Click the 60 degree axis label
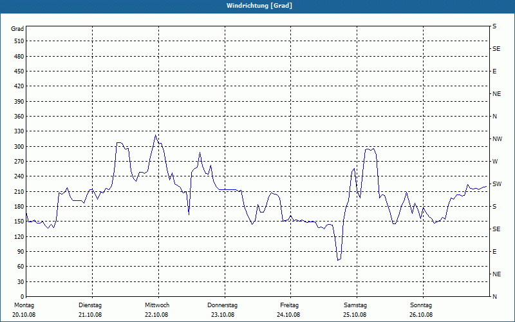Screen dimensions: 515x322 [x=21, y=267]
